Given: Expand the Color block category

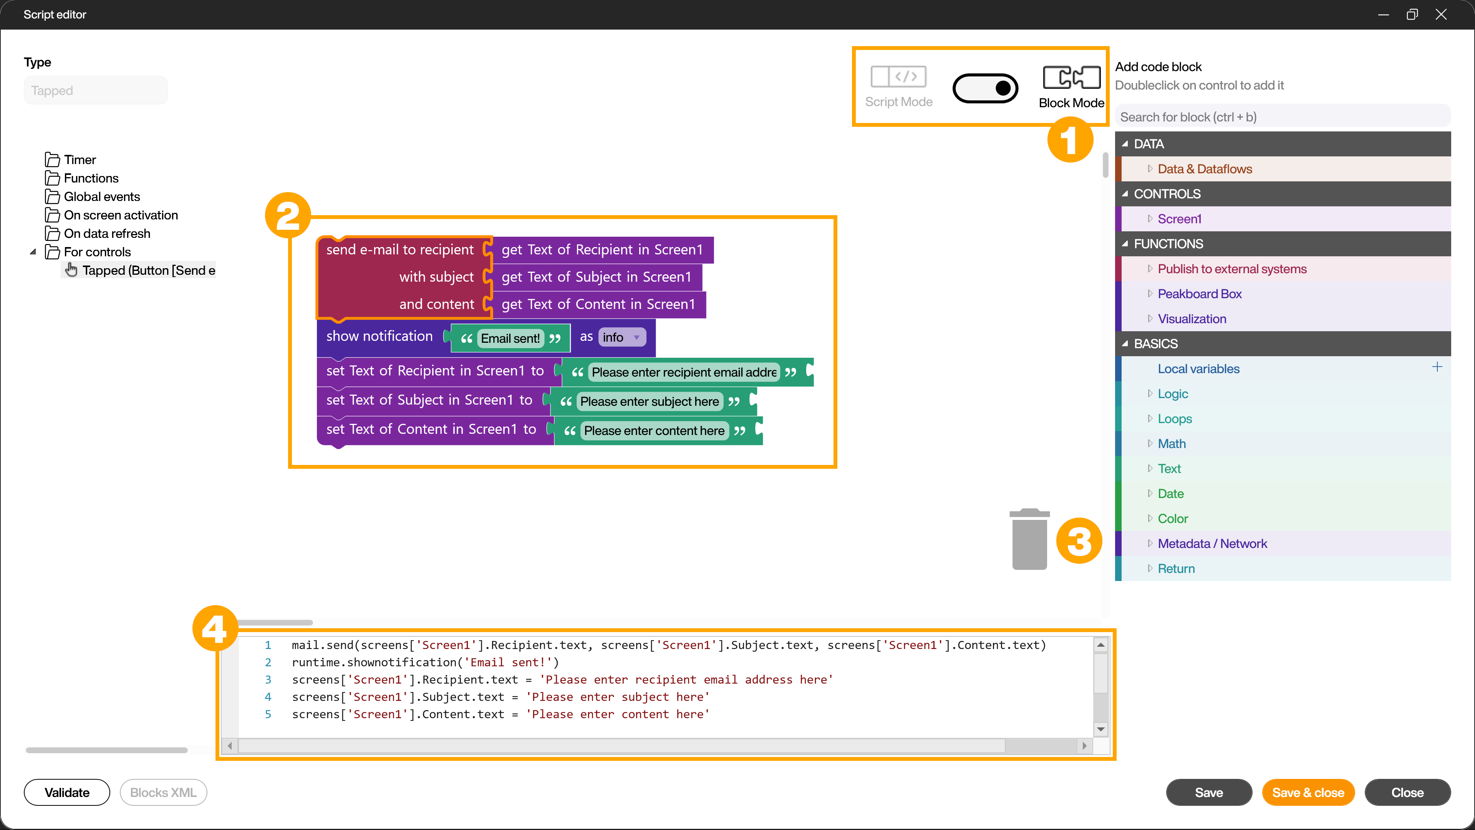Looking at the screenshot, I should point(1283,518).
